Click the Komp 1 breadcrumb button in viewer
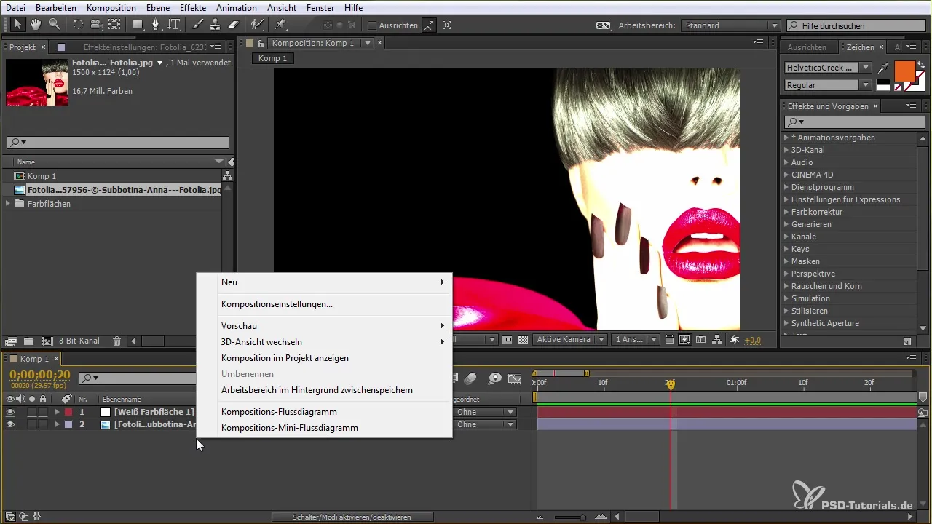The image size is (932, 524). [273, 58]
